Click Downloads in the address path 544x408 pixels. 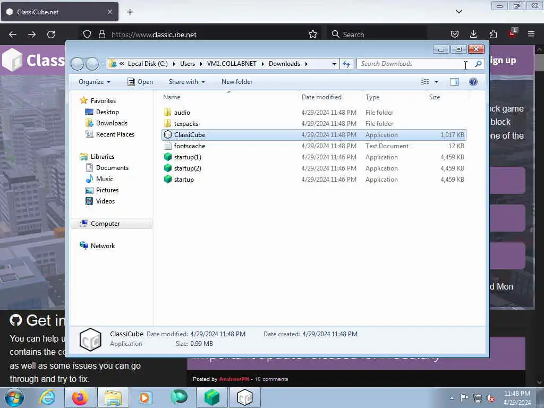pos(285,64)
